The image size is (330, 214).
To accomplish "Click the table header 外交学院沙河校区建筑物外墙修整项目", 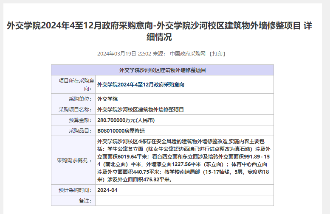I will pyautogui.click(x=162, y=70).
